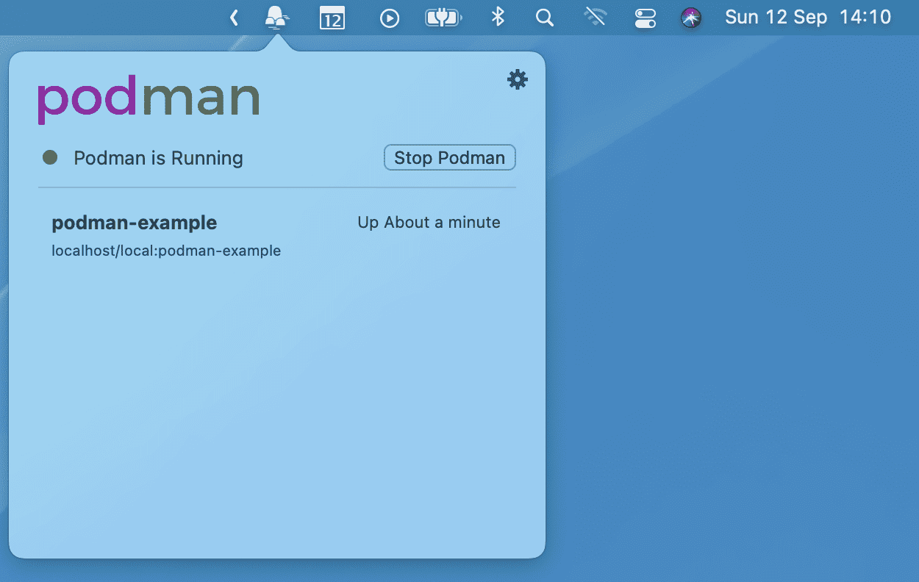Launch Siri from the menu bar

691,18
